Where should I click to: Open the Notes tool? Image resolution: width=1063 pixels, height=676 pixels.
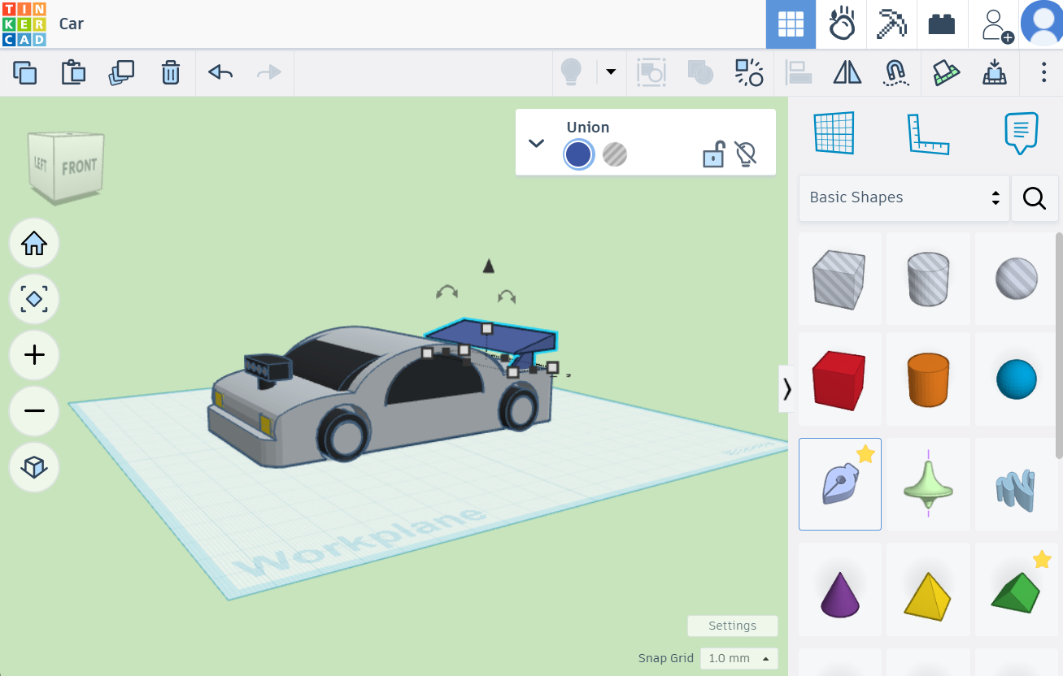[1022, 133]
